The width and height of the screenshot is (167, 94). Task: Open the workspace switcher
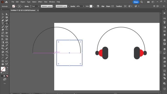coord(153,2)
